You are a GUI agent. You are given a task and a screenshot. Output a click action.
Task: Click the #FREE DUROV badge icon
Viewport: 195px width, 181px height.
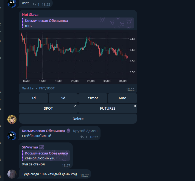(41, 147)
